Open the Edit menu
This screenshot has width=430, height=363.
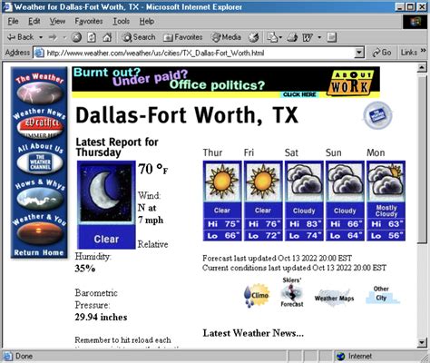click(x=34, y=21)
